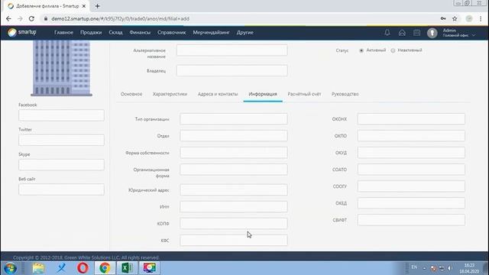Click the home icon in the header
The width and height of the screenshot is (489, 275).
402,32
